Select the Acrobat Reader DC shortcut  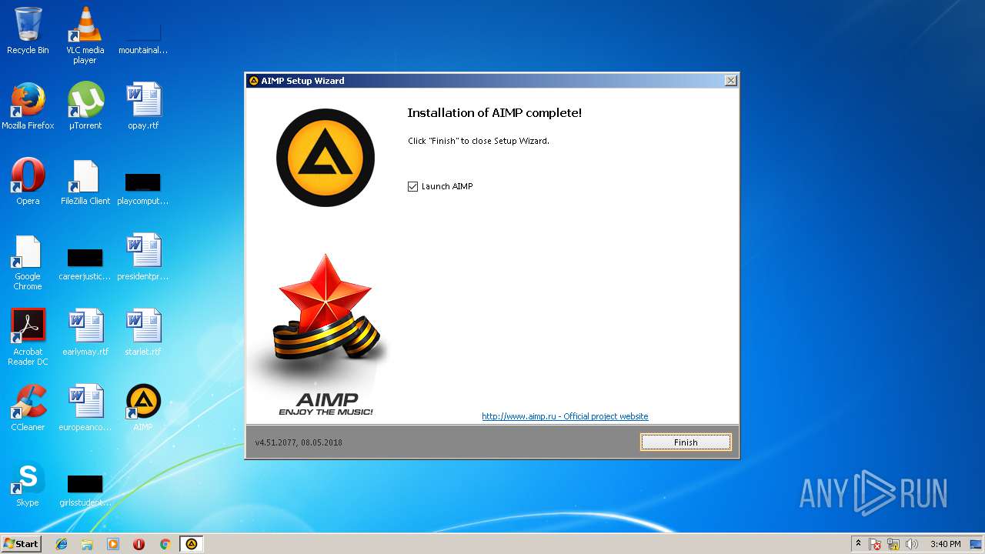click(28, 337)
